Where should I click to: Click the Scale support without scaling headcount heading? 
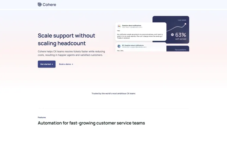point(66,39)
